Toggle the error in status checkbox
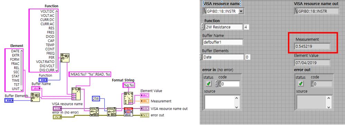This screenshot has height=125, width=345. [209, 84]
